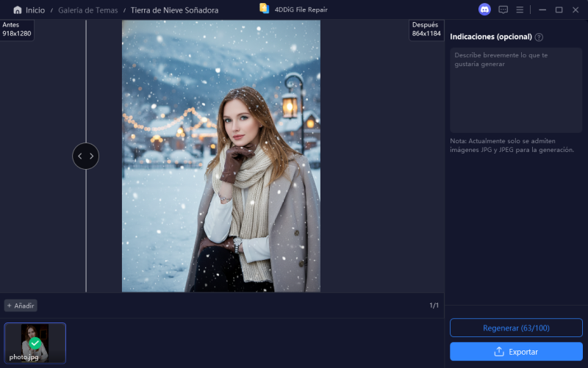Open the Discord community icon
This screenshot has width=588, height=368.
(484, 10)
